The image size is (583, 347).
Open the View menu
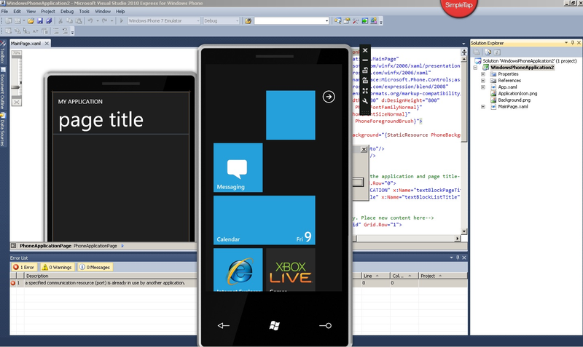(x=31, y=12)
